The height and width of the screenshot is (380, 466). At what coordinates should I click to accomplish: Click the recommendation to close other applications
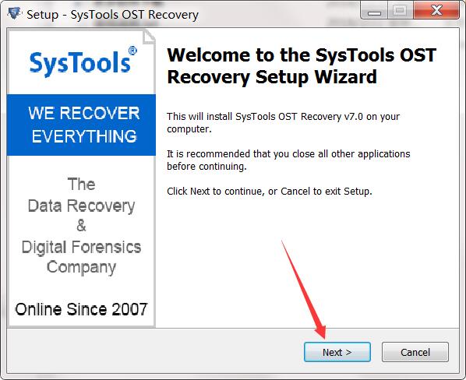tap(288, 160)
